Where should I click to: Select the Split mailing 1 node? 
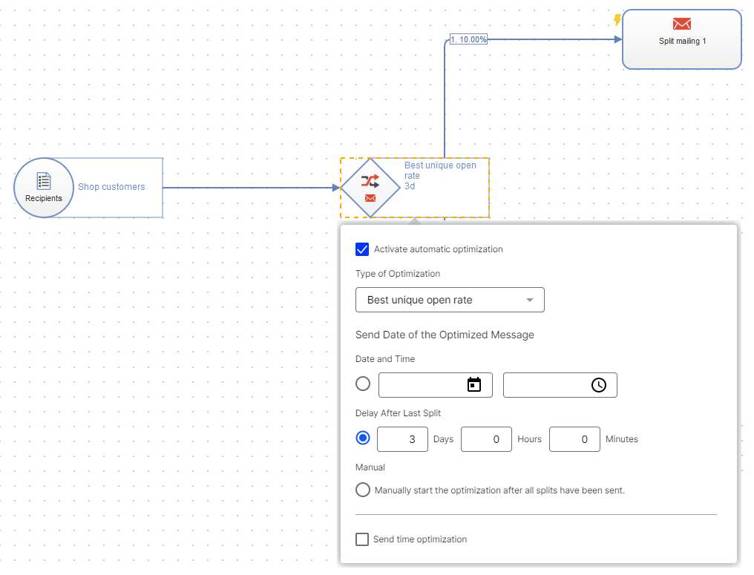682,39
